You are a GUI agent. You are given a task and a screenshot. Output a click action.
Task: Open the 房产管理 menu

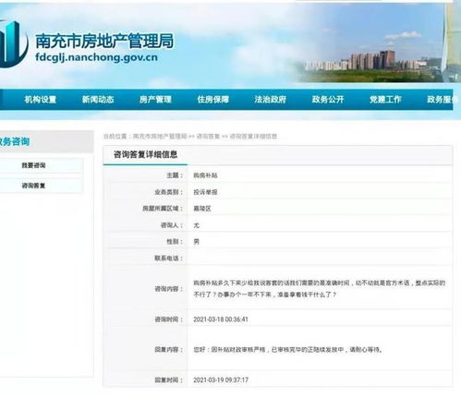pos(155,100)
